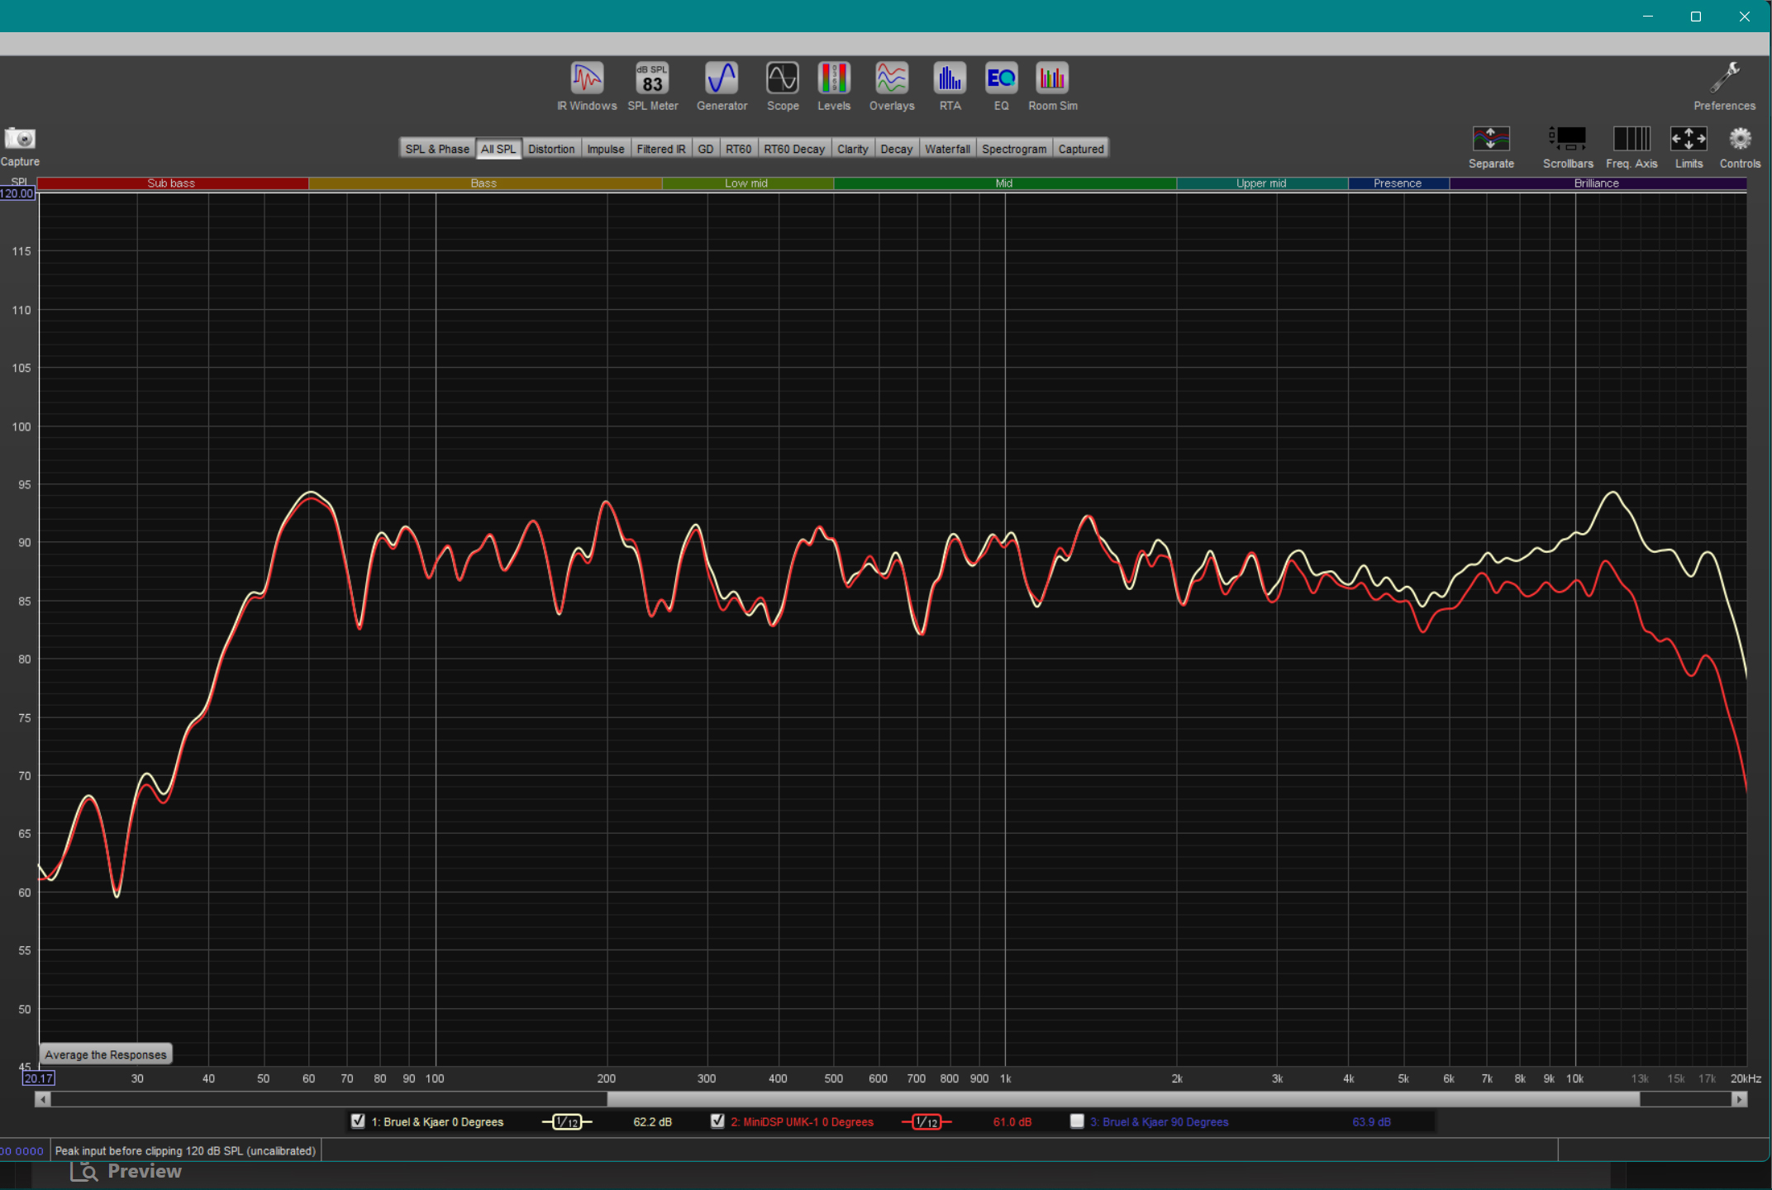The width and height of the screenshot is (1772, 1190).
Task: Open the RTA analyzer
Action: (950, 86)
